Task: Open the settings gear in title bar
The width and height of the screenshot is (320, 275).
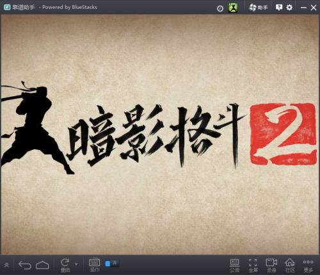Action: pos(289,8)
